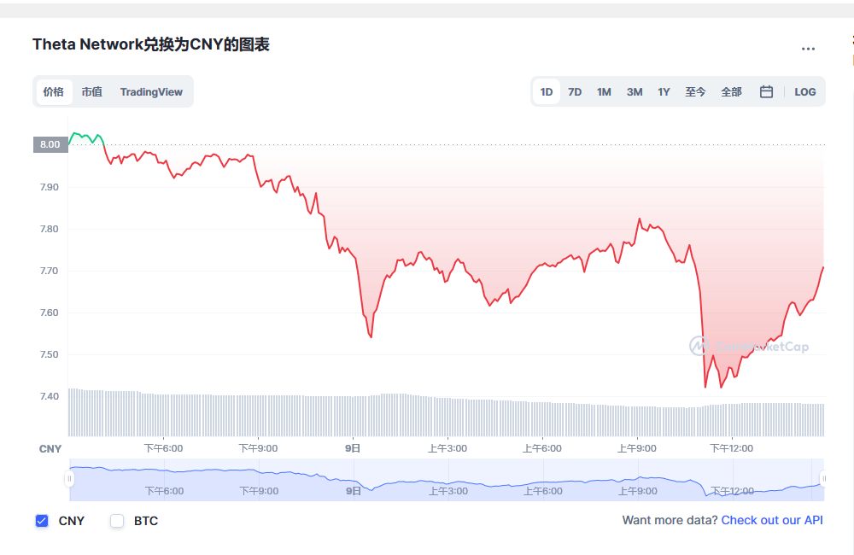Uncheck the CNY checkbox
854x555 pixels.
[42, 521]
